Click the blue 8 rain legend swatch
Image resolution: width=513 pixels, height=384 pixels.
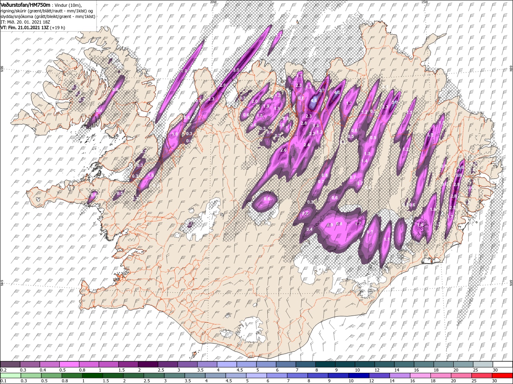tap(317, 376)
